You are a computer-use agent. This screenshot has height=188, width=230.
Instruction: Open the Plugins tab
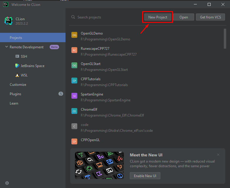15,94
